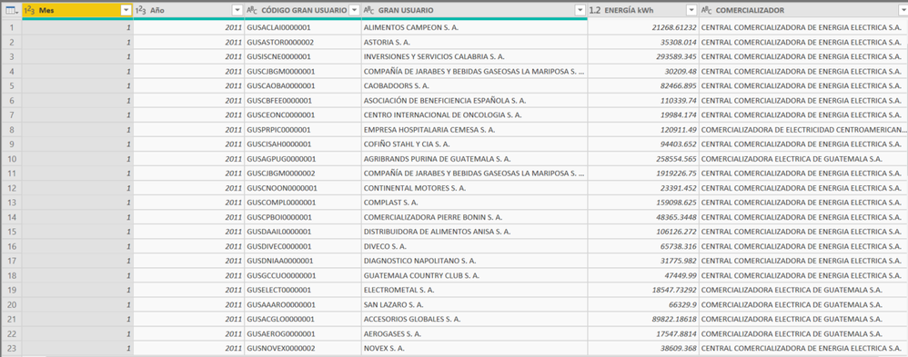The height and width of the screenshot is (357, 908).
Task: Open the ENERGÍA kWh filter dropdown
Action: (691, 10)
